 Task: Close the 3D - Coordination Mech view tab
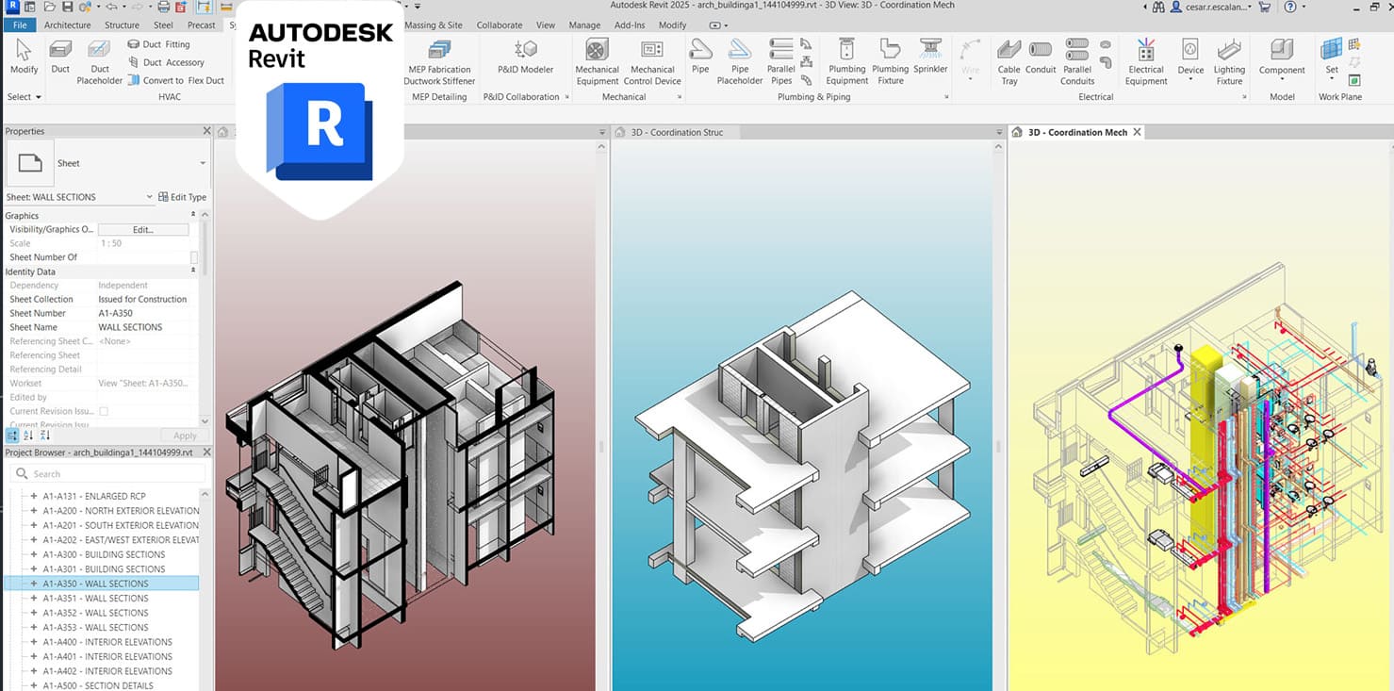tap(1137, 132)
